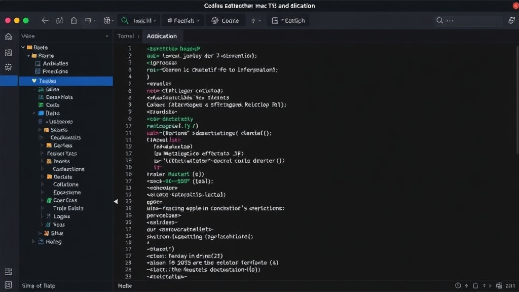The height and width of the screenshot is (292, 519).
Task: Click the icon at far right of toolbar
Action: (511, 20)
